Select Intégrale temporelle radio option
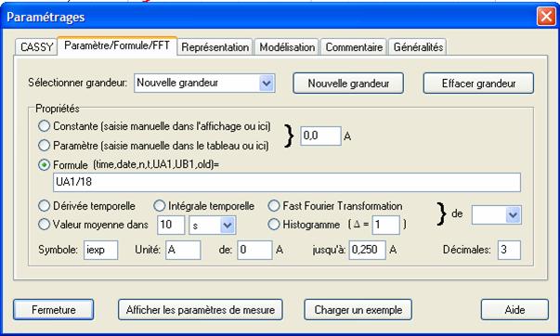Viewport: 560px width, 336px height. pos(160,206)
